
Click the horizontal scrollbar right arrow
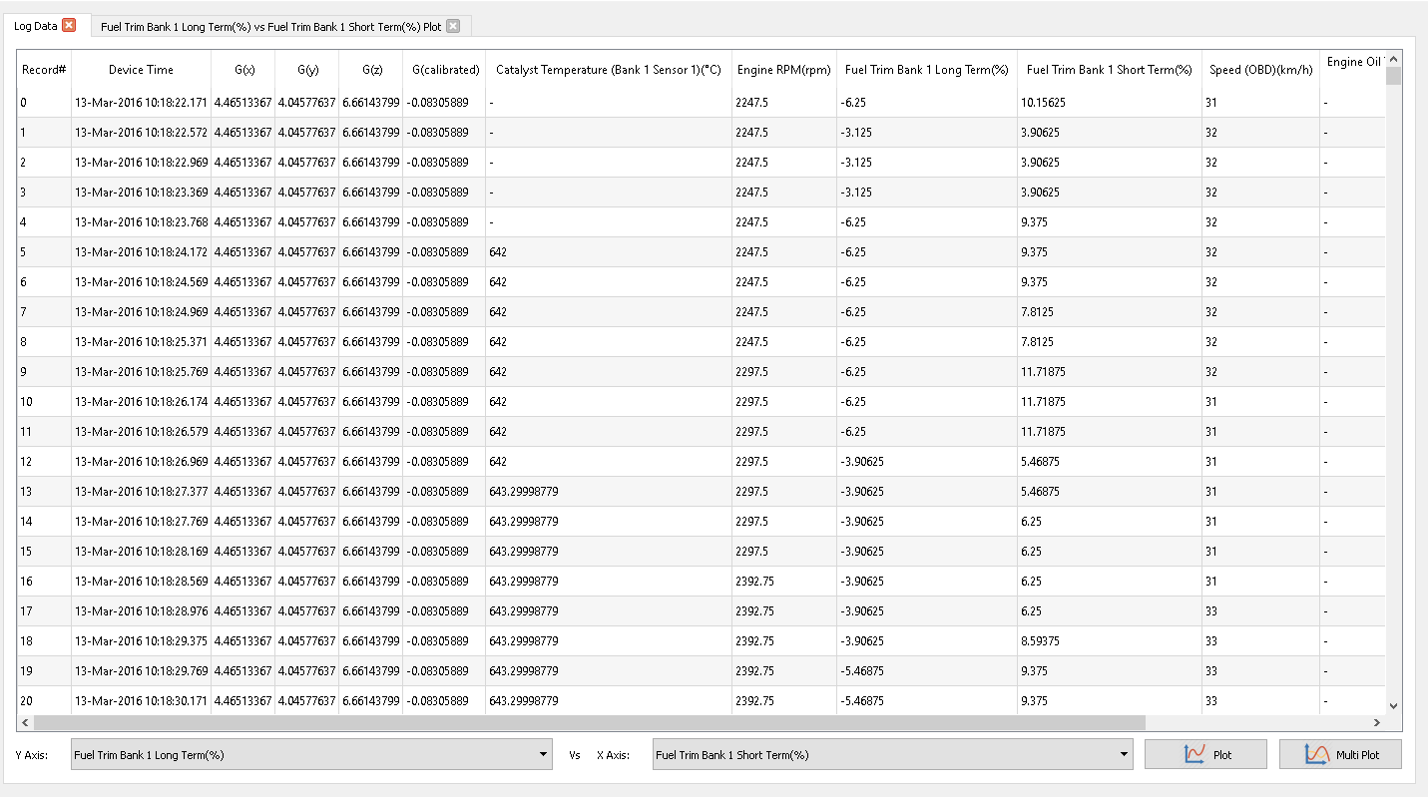click(1376, 722)
